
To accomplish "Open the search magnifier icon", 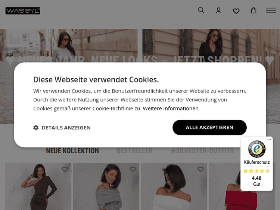I will click(201, 10).
